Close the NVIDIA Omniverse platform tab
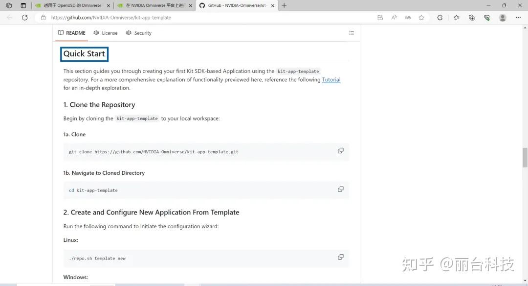The image size is (528, 286). coord(191,6)
